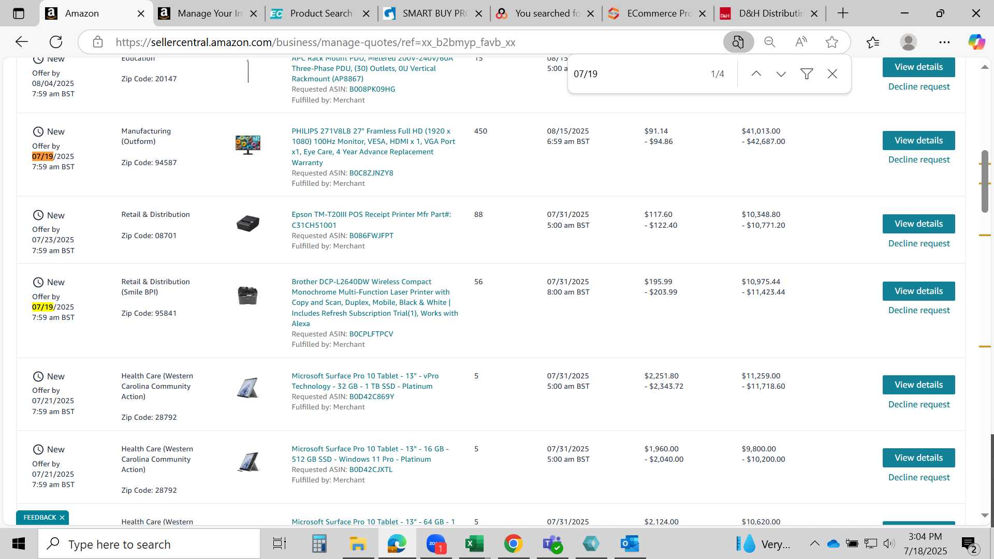Decline request for Epson printer
This screenshot has width=994, height=559.
(x=919, y=243)
